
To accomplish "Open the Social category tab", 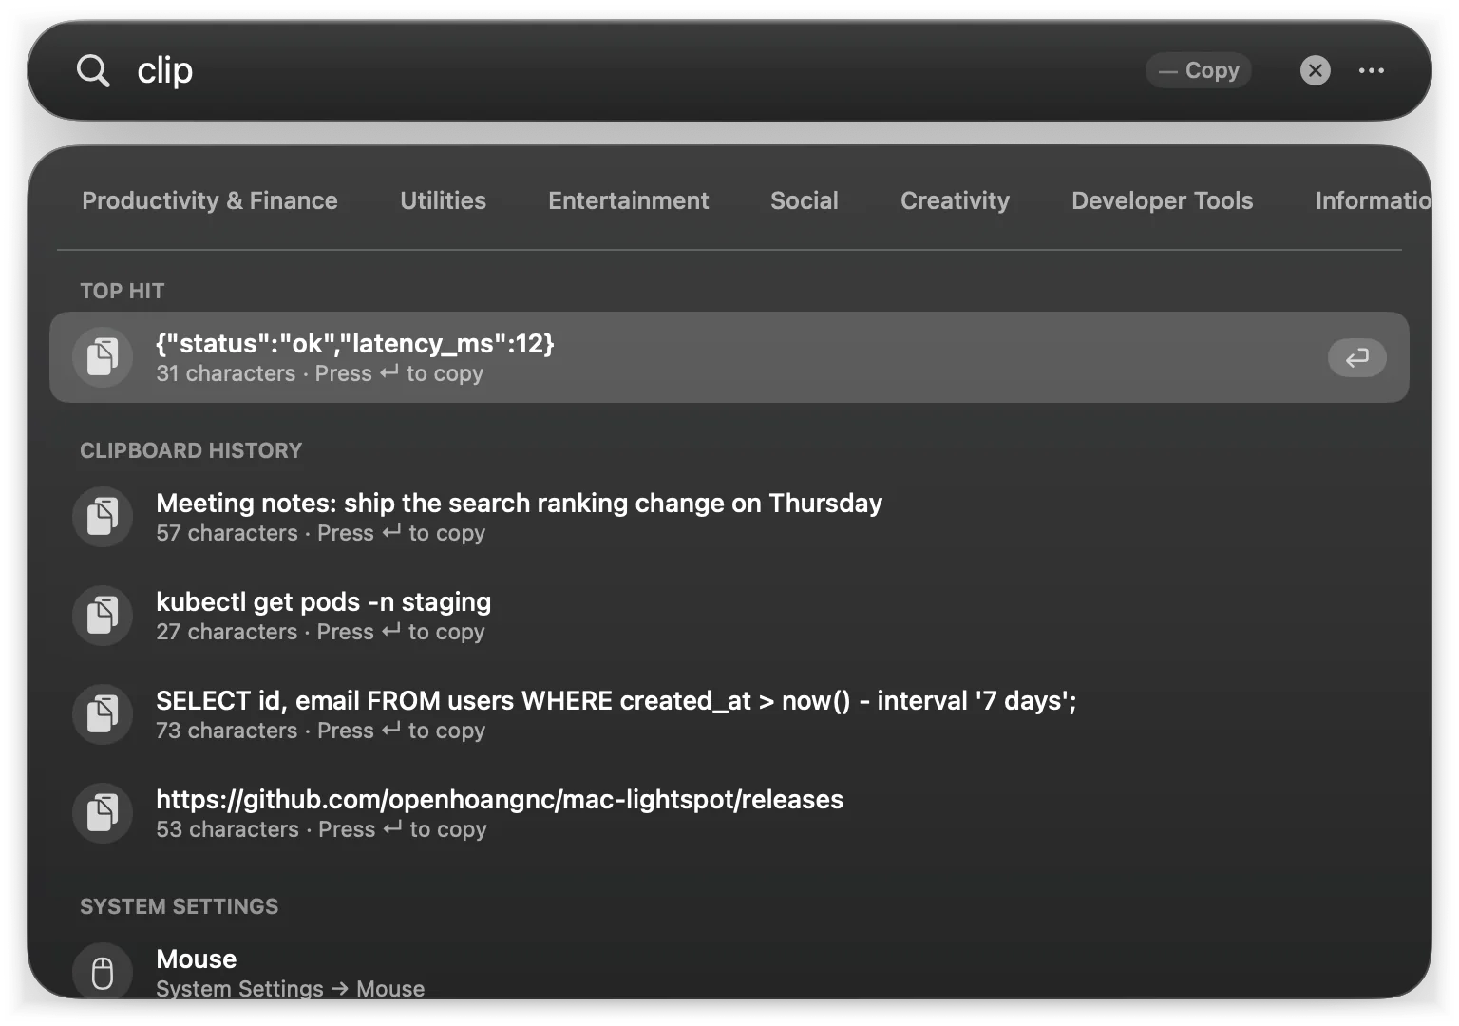I will pyautogui.click(x=805, y=200).
